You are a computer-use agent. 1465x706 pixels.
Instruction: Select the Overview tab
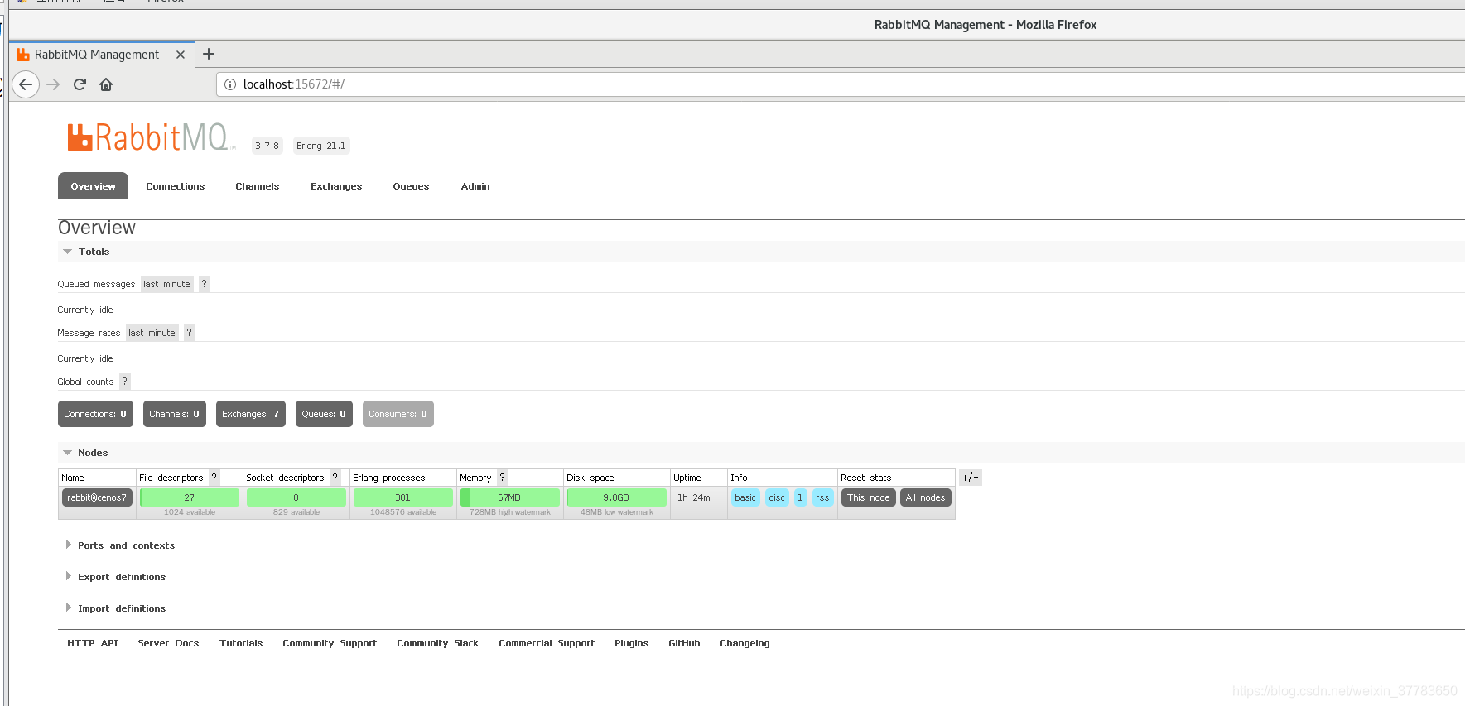tap(93, 186)
